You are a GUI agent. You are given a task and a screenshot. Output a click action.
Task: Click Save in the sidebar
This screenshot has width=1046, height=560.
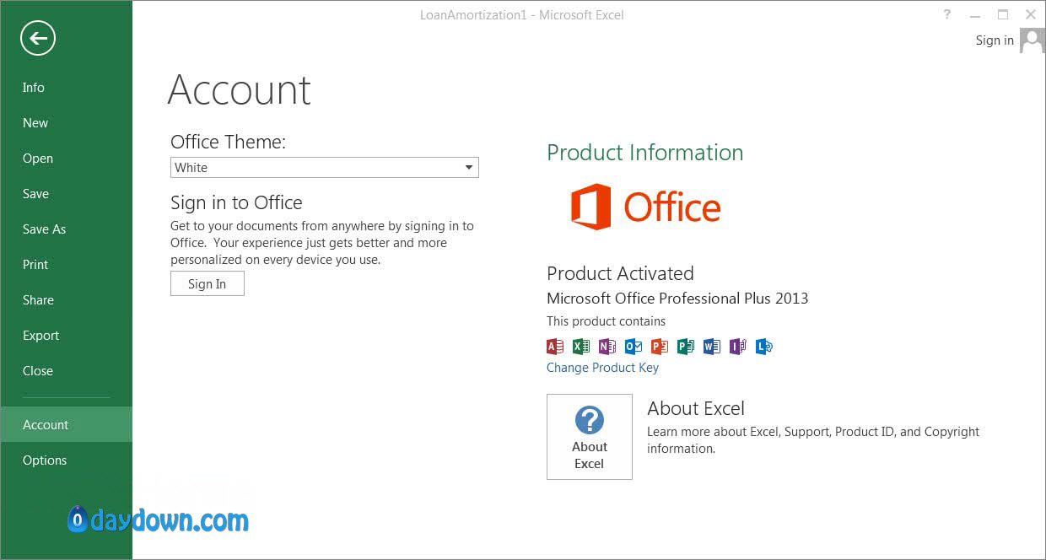(66, 194)
